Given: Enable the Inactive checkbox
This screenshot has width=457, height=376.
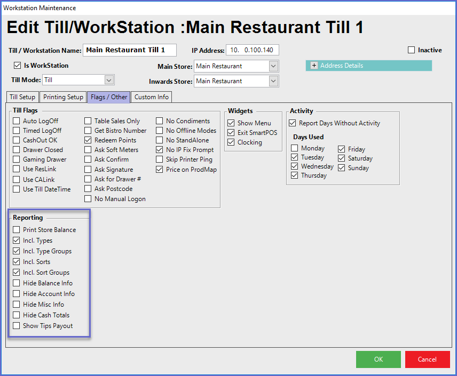Looking at the screenshot, I should point(411,50).
